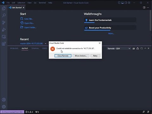Open the View menu
Image resolution: width=152 pixels, height=114 pixels.
click(x=29, y=3)
